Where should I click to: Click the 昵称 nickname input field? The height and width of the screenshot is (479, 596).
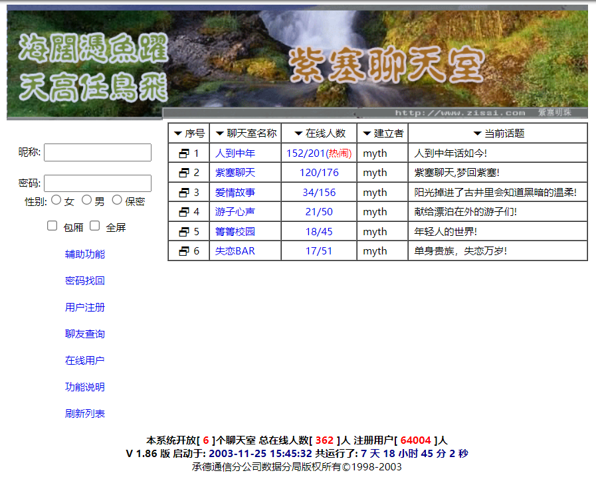pyautogui.click(x=98, y=153)
